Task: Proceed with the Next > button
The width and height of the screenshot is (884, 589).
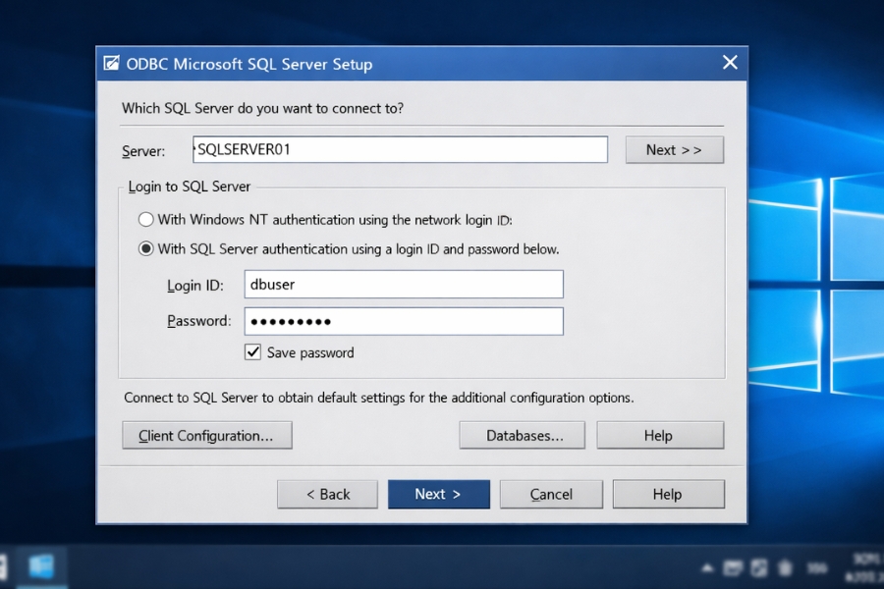Action: 438,494
